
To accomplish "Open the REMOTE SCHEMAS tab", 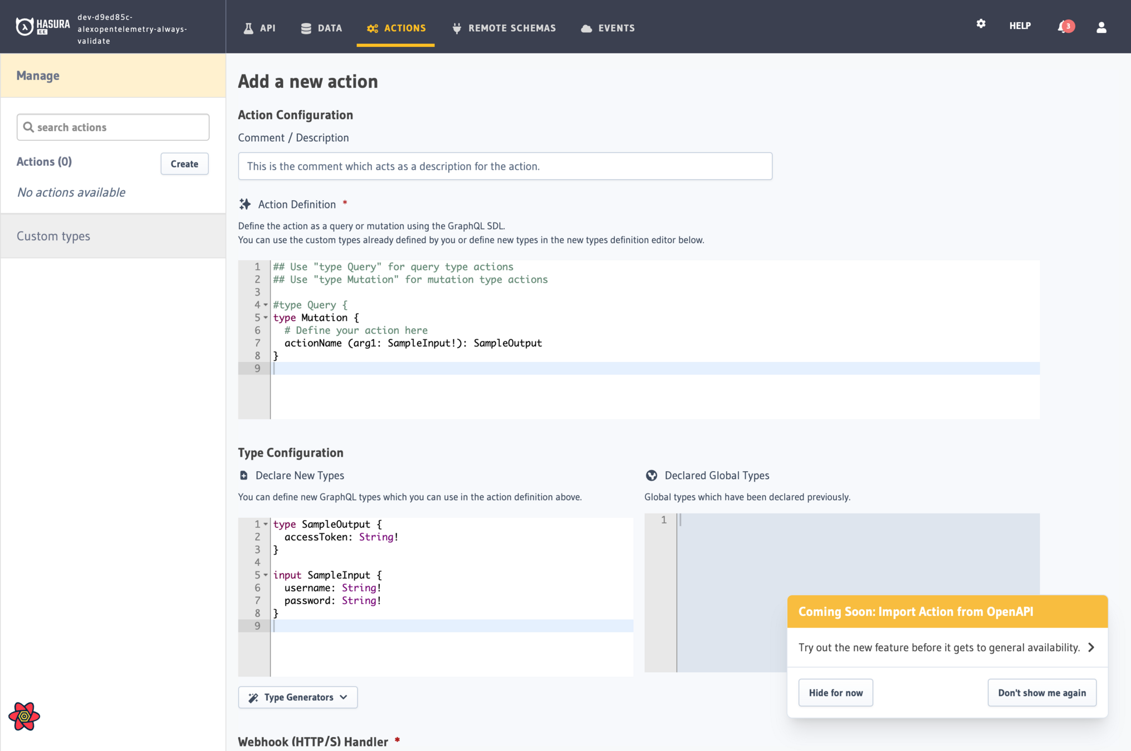I will tap(504, 28).
